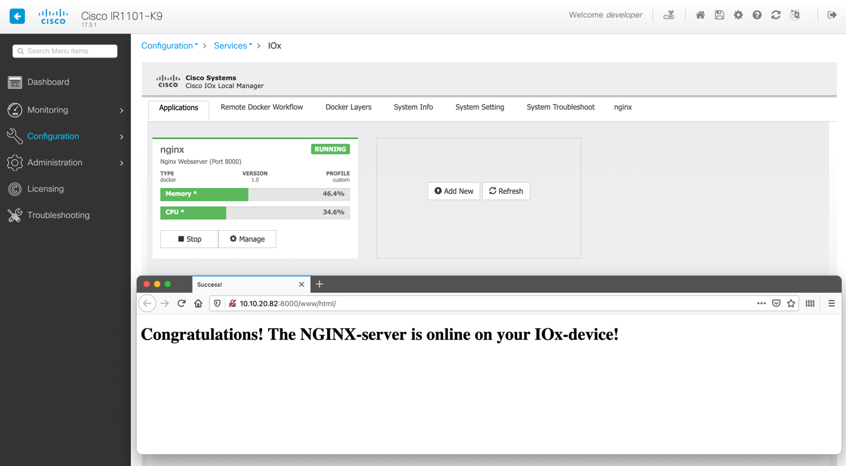
Task: Click the router device icon in header
Action: click(x=669, y=15)
